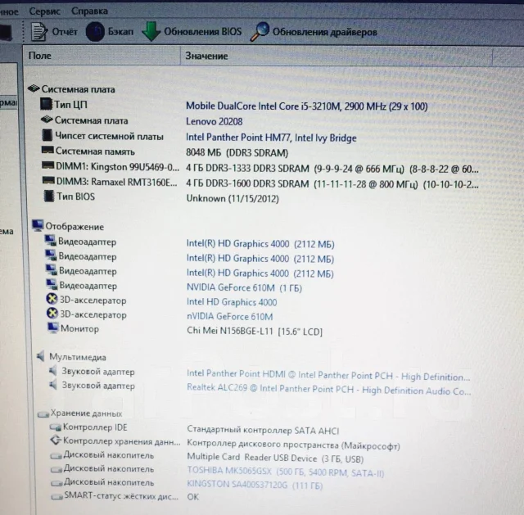Screen dimensions: 524x515
Task: Select the Монитор field label
Action: [x=80, y=328]
